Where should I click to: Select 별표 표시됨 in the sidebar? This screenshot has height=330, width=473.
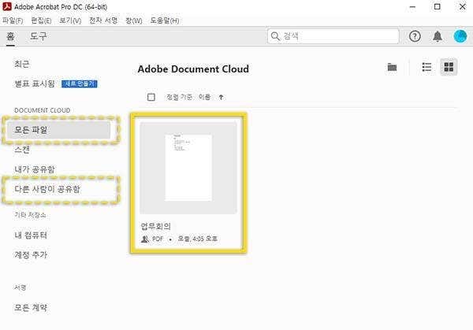coord(35,83)
